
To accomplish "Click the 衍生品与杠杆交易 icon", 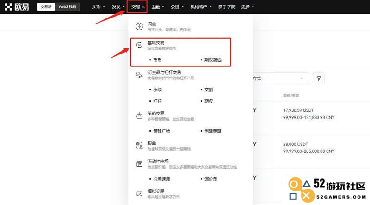I will [x=139, y=75].
